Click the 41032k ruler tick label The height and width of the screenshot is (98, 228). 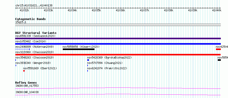tap(24, 10)
